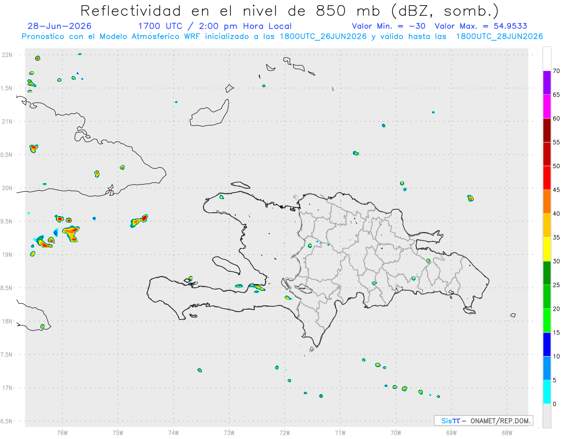Select the 'Valor Min. = -30' text
This screenshot has height=439, width=569.
(388, 26)
